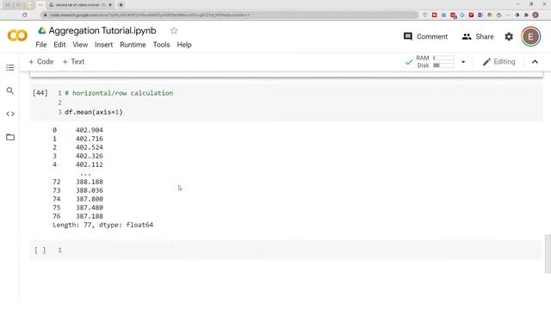This screenshot has width=551, height=310.
Task: Select output value 387.188 in row 76
Action: (90, 216)
